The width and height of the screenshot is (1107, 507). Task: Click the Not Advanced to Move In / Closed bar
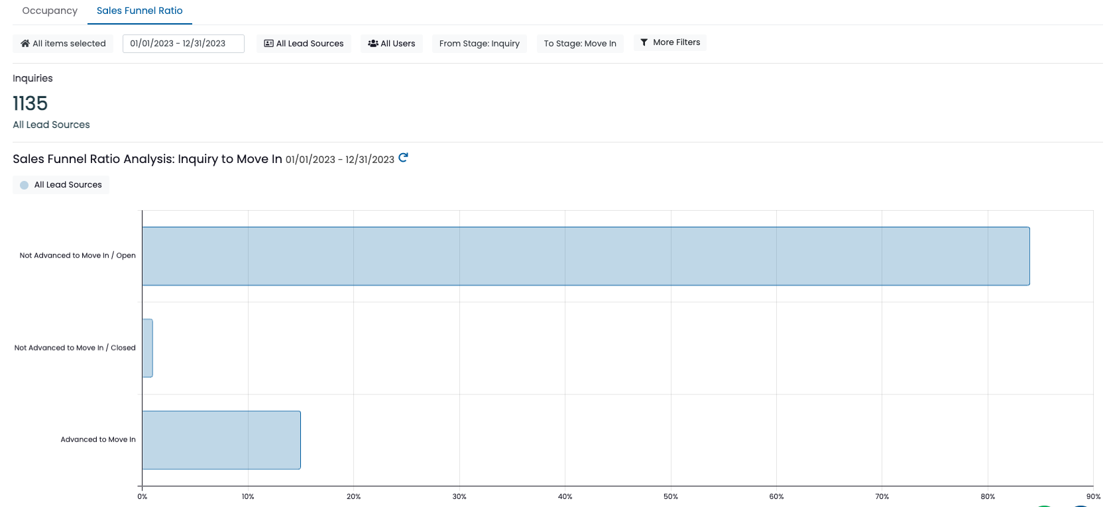tap(148, 349)
